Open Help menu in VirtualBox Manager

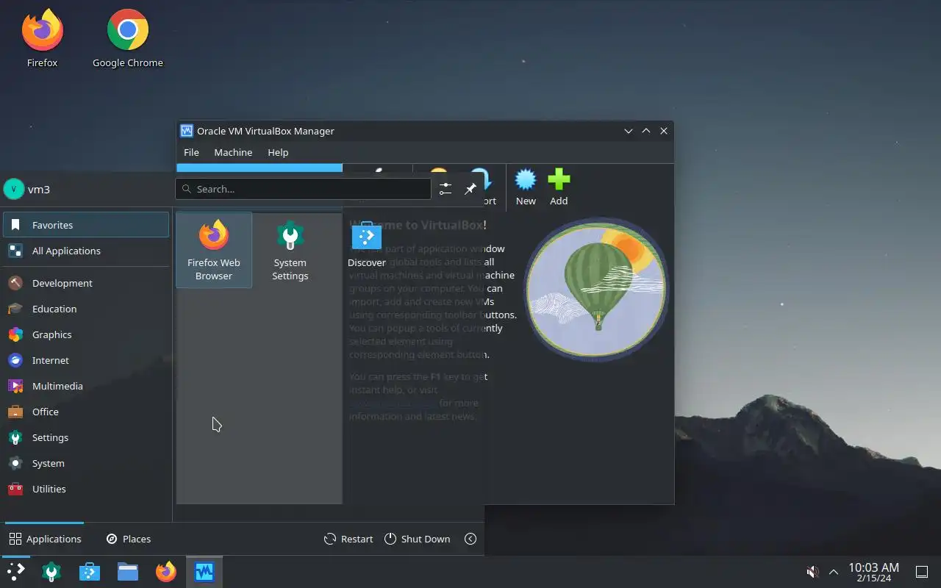[278, 152]
